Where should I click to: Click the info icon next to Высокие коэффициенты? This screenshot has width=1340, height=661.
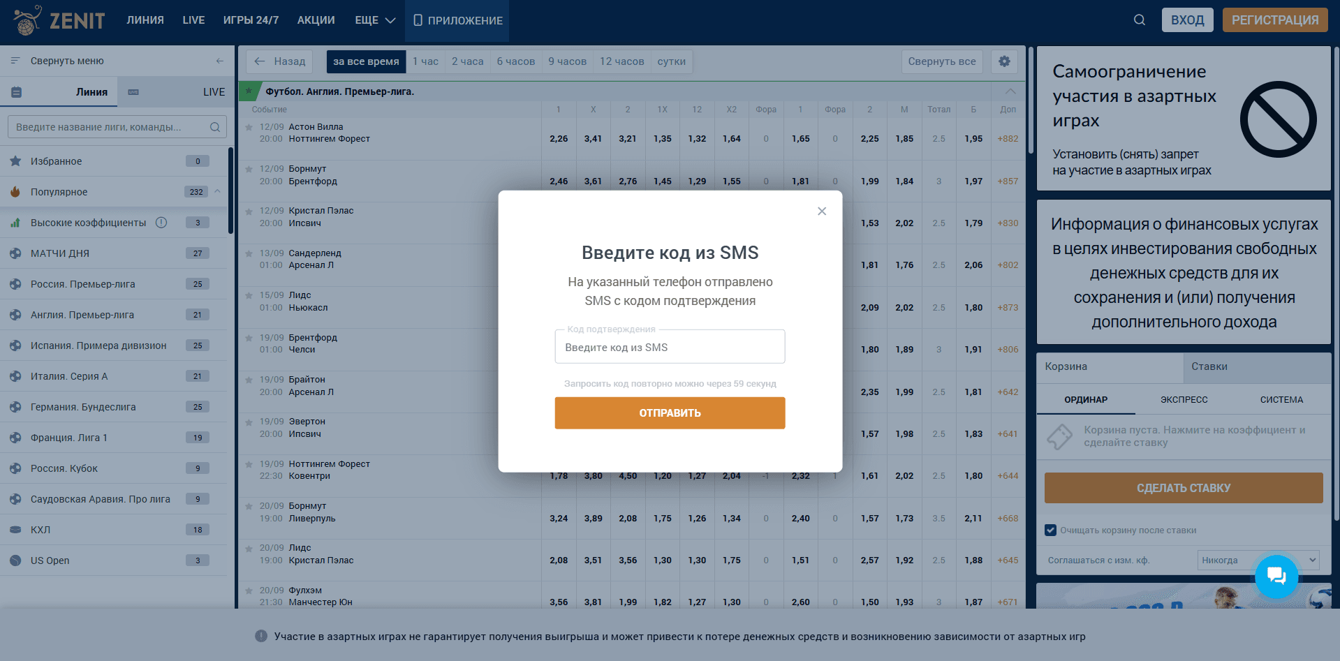(x=161, y=223)
